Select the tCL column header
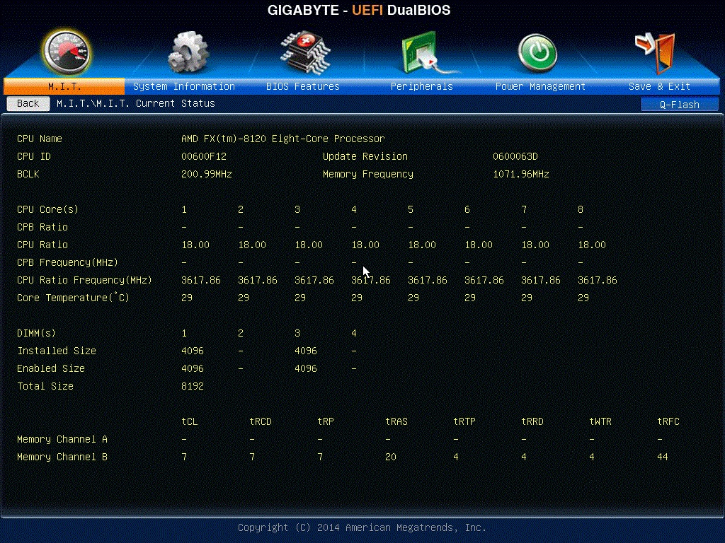Image resolution: width=725 pixels, height=543 pixels. 190,421
